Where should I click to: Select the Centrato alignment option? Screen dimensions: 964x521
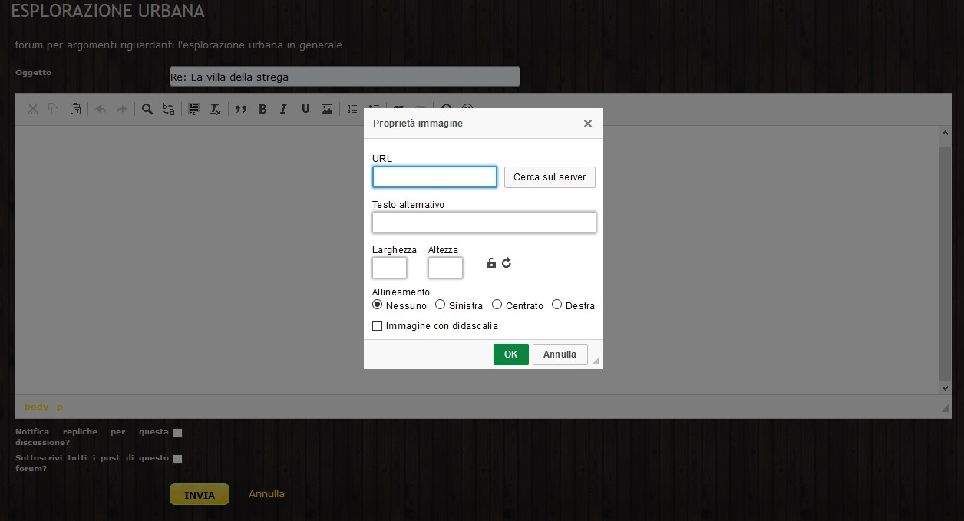(497, 305)
